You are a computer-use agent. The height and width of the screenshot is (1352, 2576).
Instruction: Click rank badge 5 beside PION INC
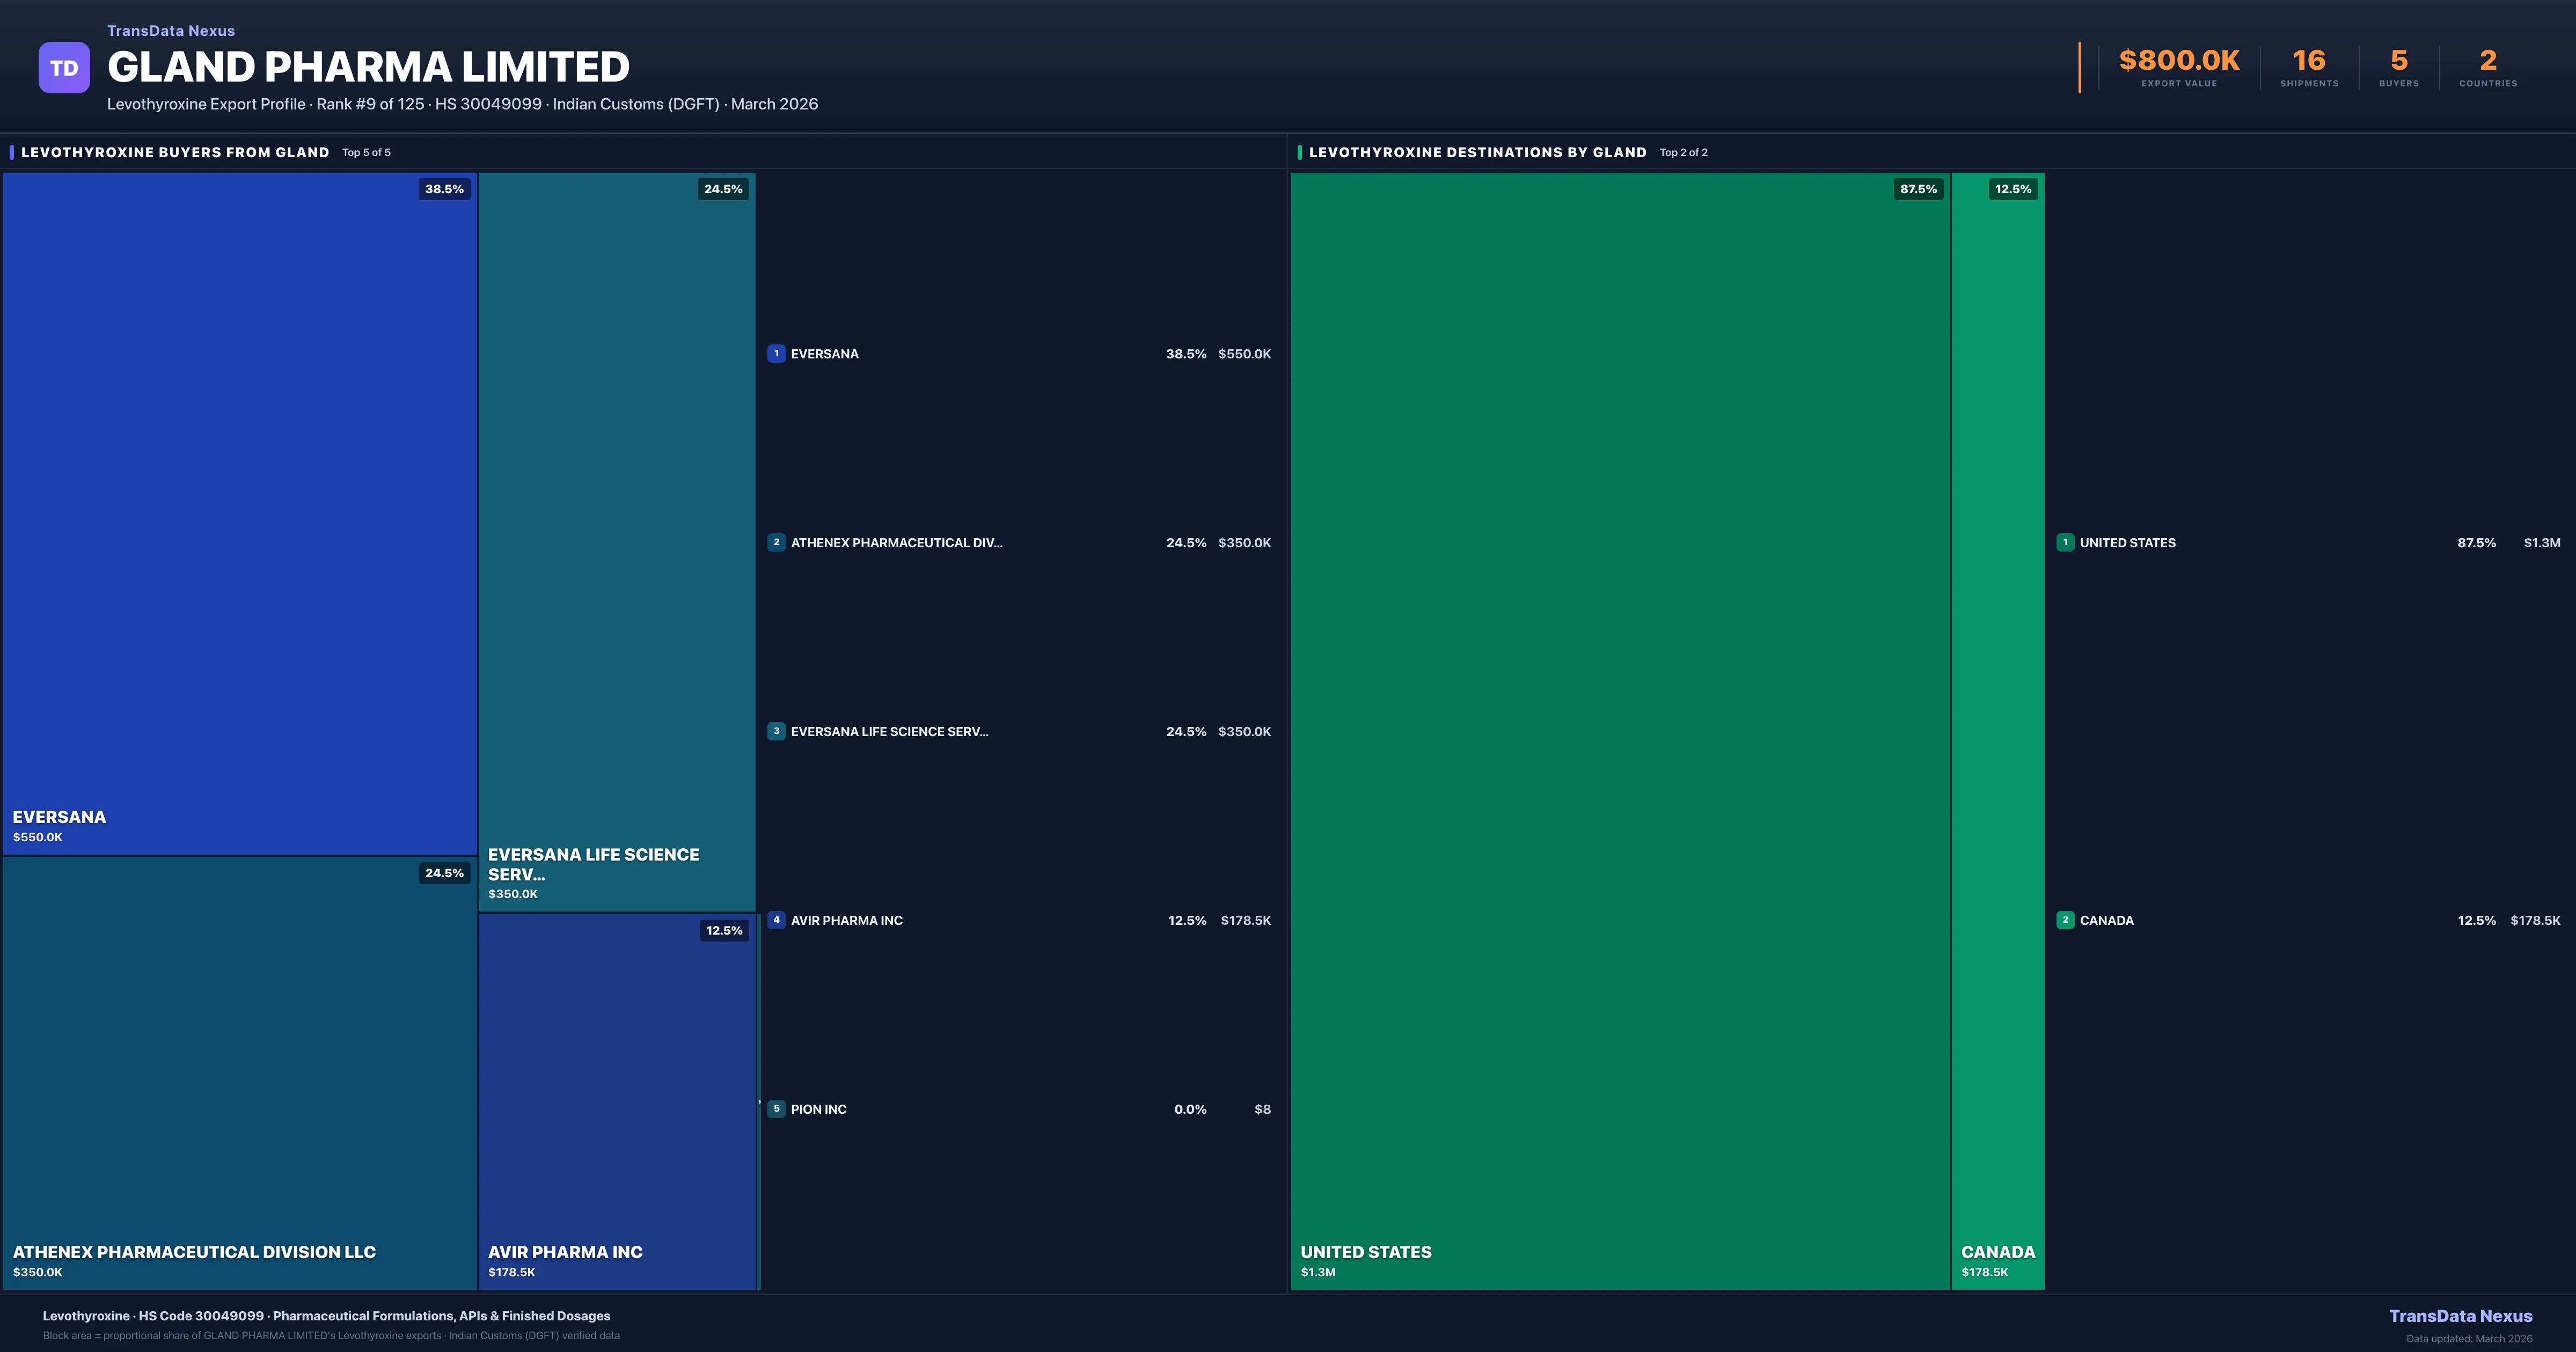click(776, 1109)
